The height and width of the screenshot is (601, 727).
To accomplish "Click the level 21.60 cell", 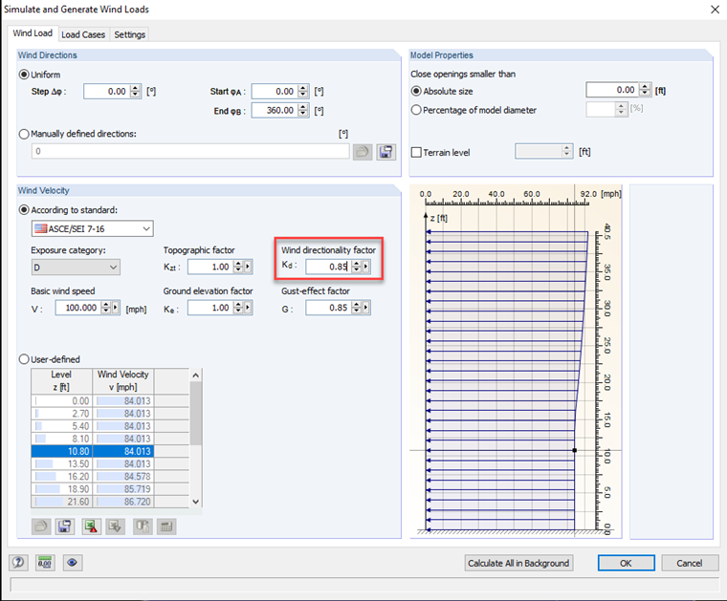I will click(x=62, y=502).
